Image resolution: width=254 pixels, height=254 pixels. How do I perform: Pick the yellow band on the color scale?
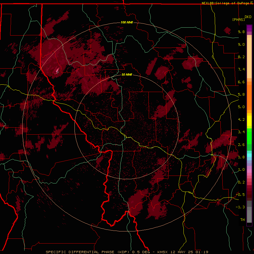249,121
